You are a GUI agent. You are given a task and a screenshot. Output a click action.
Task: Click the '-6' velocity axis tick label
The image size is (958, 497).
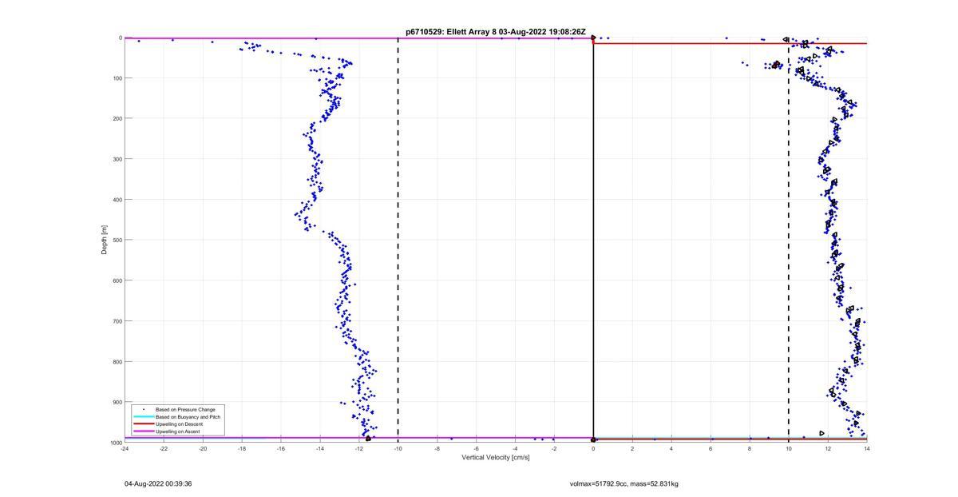click(477, 449)
